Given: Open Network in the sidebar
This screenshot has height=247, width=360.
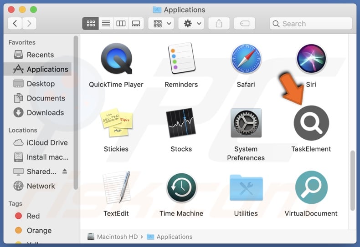Looking at the screenshot, I should pos(38,186).
